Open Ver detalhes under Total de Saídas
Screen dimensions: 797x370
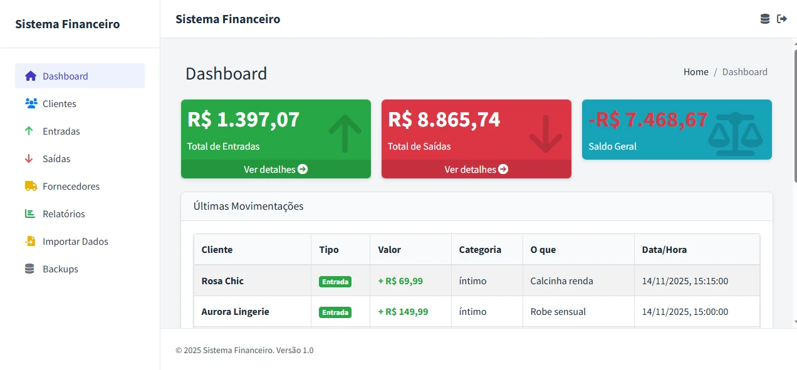pos(476,169)
